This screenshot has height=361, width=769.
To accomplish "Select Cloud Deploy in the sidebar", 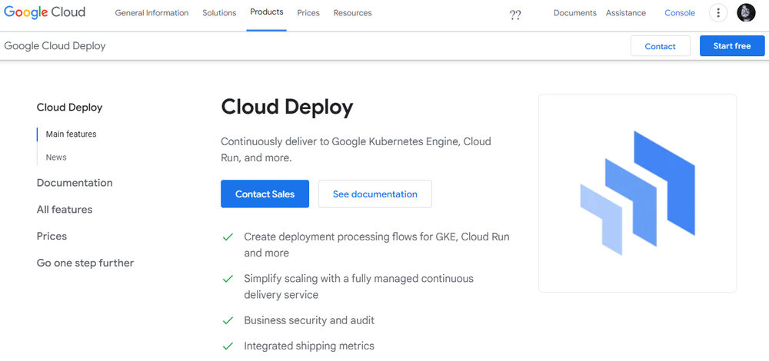I will [x=70, y=108].
